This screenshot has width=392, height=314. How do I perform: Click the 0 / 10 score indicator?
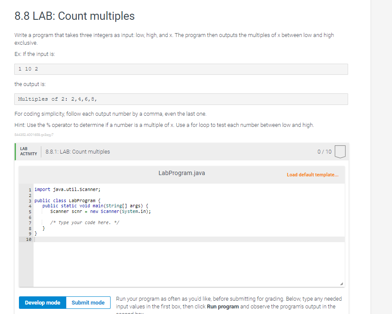(324, 151)
